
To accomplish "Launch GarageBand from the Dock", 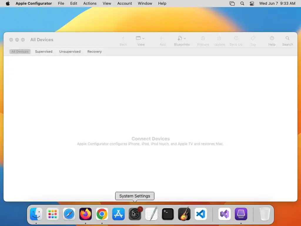I will click(184, 214).
